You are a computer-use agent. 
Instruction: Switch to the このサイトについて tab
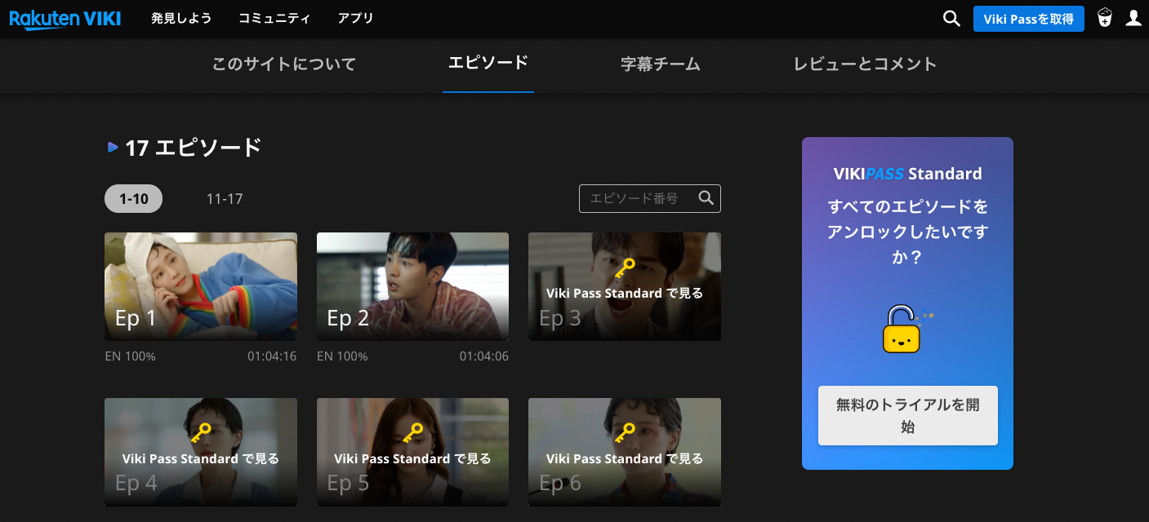coord(284,64)
